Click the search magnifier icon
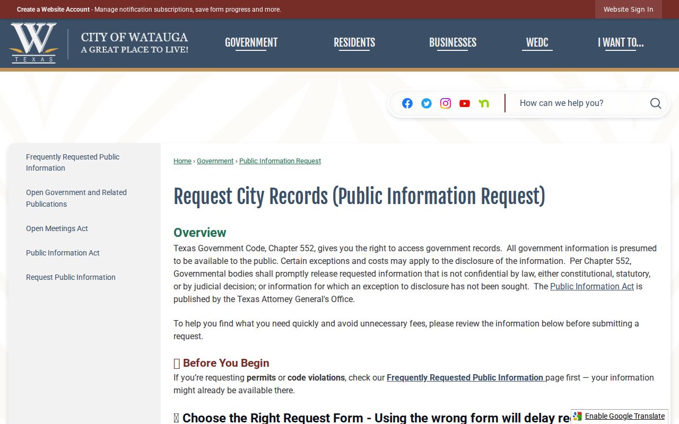This screenshot has height=424, width=679. [x=656, y=103]
